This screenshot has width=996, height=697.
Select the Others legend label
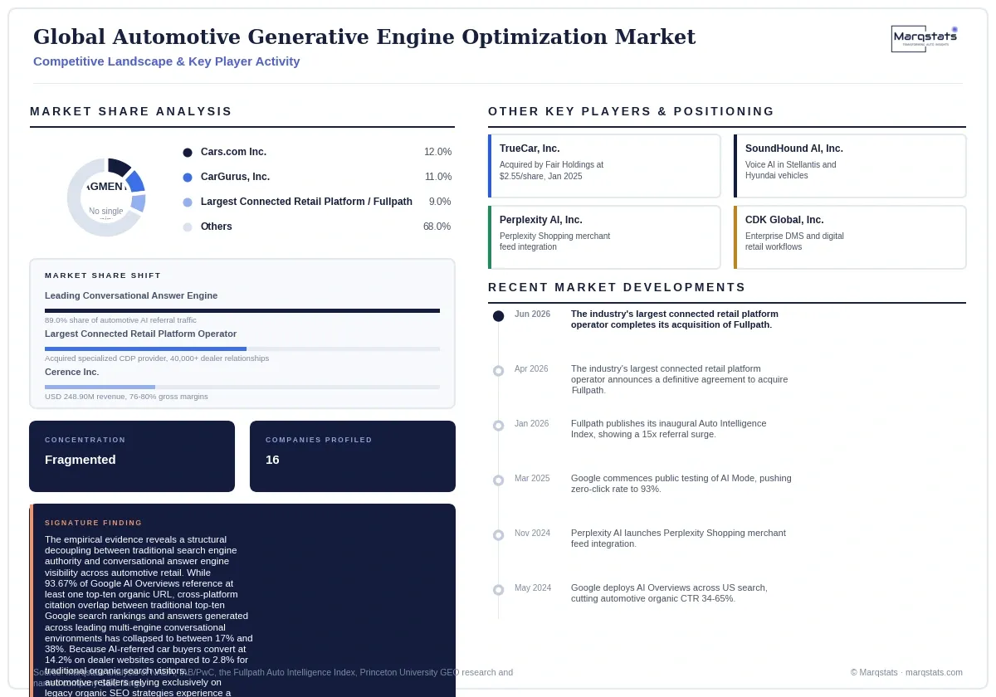(x=217, y=227)
